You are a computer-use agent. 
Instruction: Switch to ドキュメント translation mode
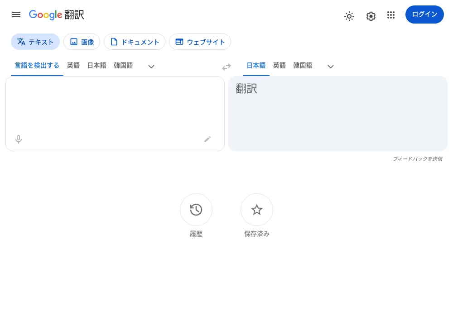pyautogui.click(x=135, y=42)
